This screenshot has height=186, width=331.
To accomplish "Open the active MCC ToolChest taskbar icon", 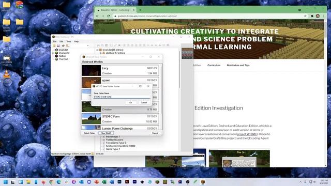I will pyautogui.click(x=203, y=182).
